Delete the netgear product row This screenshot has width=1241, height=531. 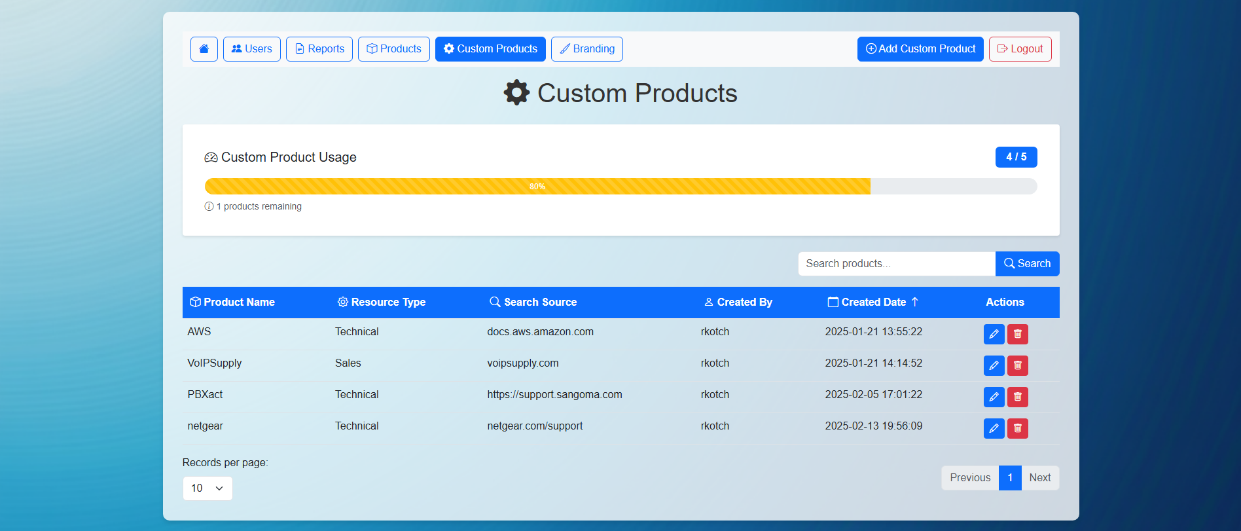click(1017, 428)
